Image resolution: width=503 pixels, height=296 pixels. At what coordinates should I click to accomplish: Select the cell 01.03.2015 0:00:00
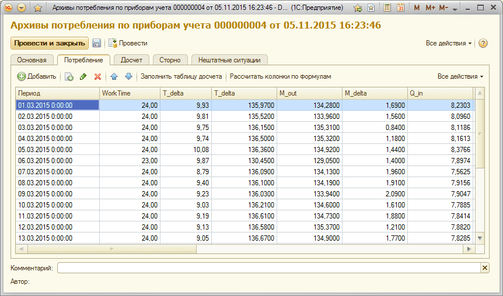click(x=57, y=105)
